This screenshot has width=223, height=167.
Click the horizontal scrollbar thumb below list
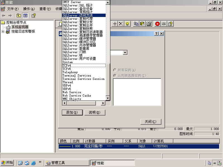click(81, 103)
